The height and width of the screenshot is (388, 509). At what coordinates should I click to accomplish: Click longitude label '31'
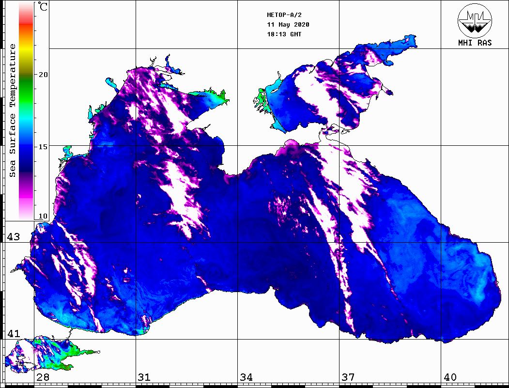coord(144,377)
